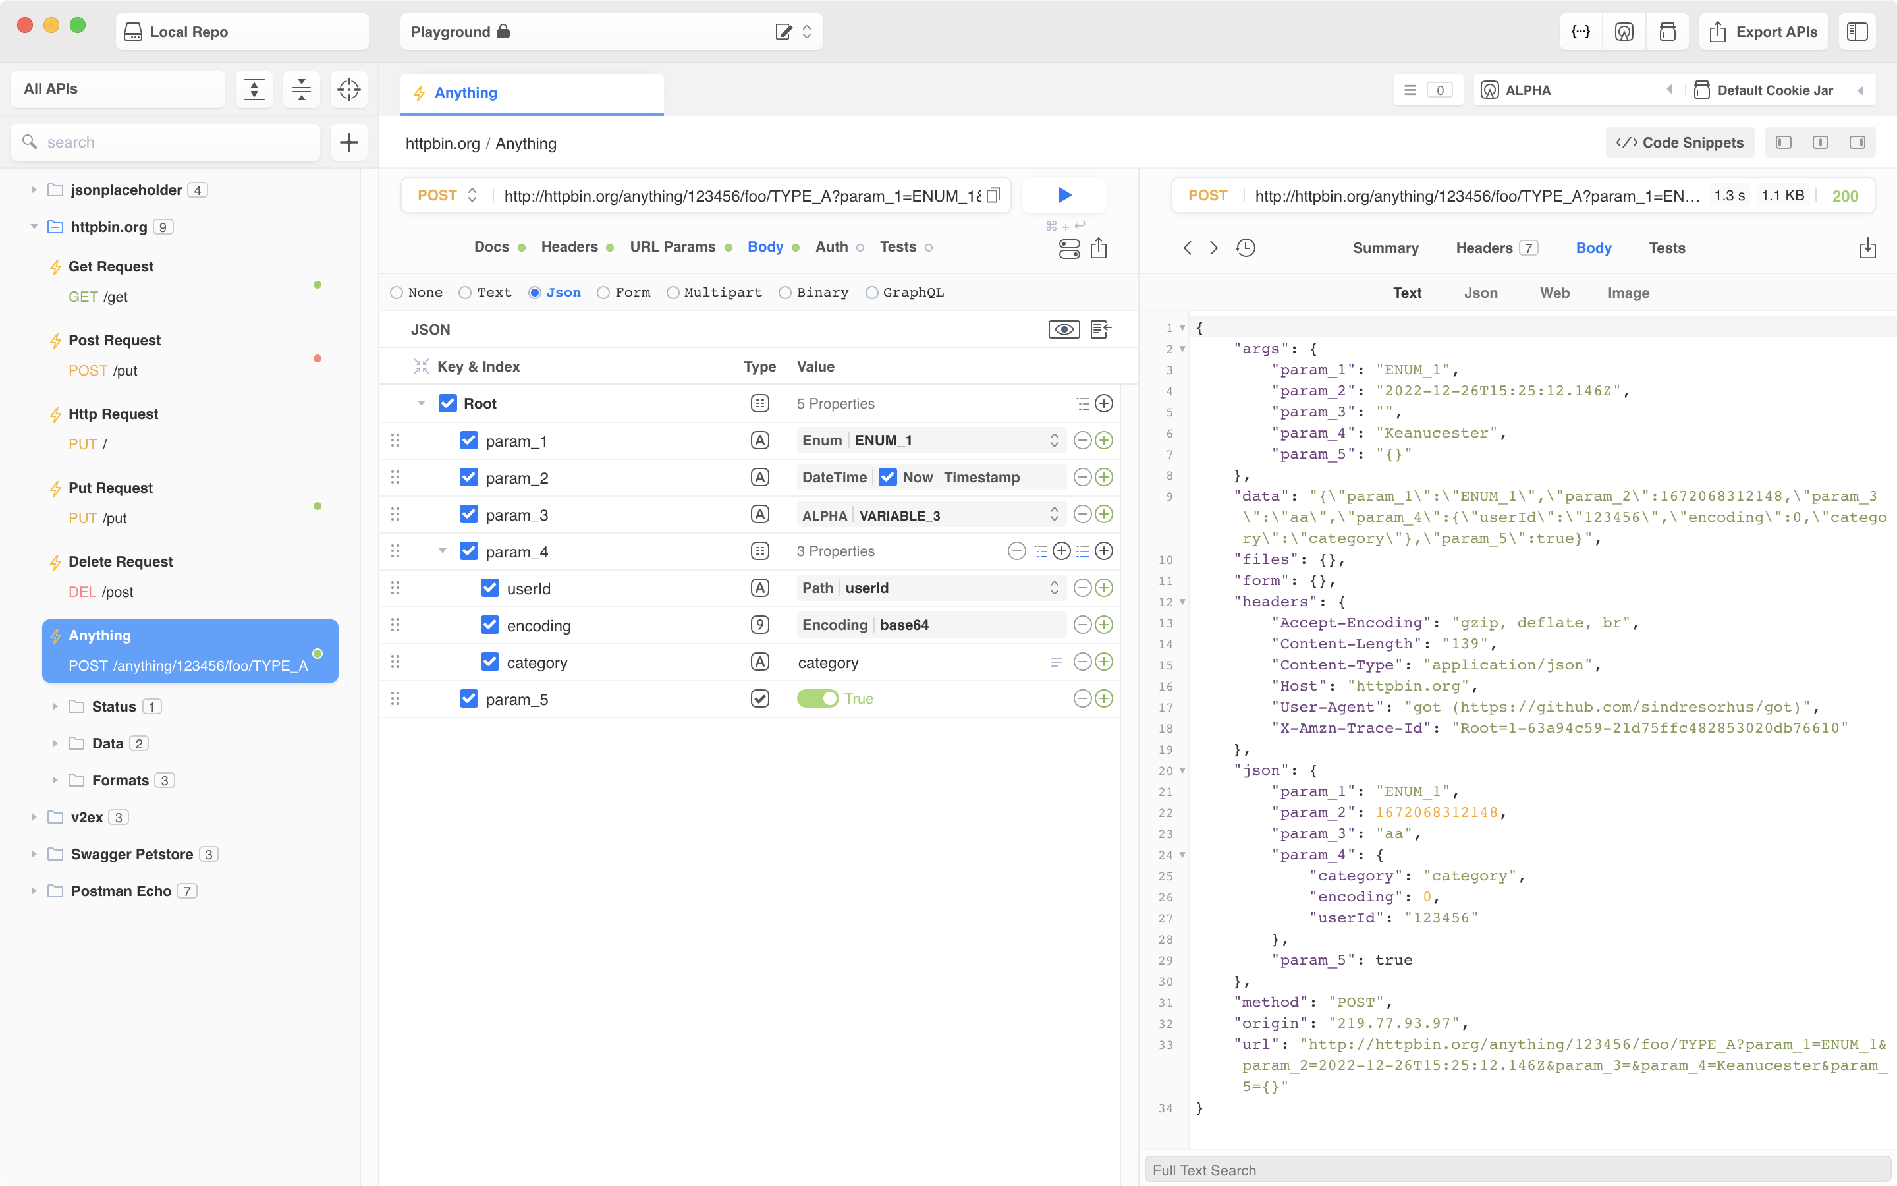Click the Export APIs button
The width and height of the screenshot is (1897, 1186).
click(1763, 32)
